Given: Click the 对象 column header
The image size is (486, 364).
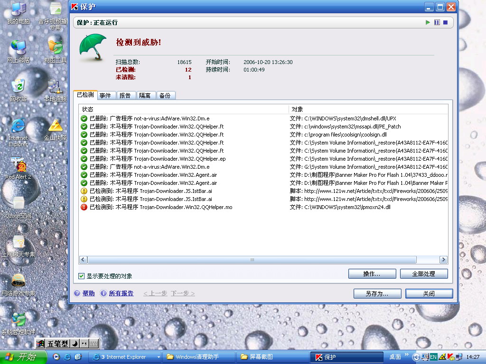Looking at the screenshot, I should point(368,109).
